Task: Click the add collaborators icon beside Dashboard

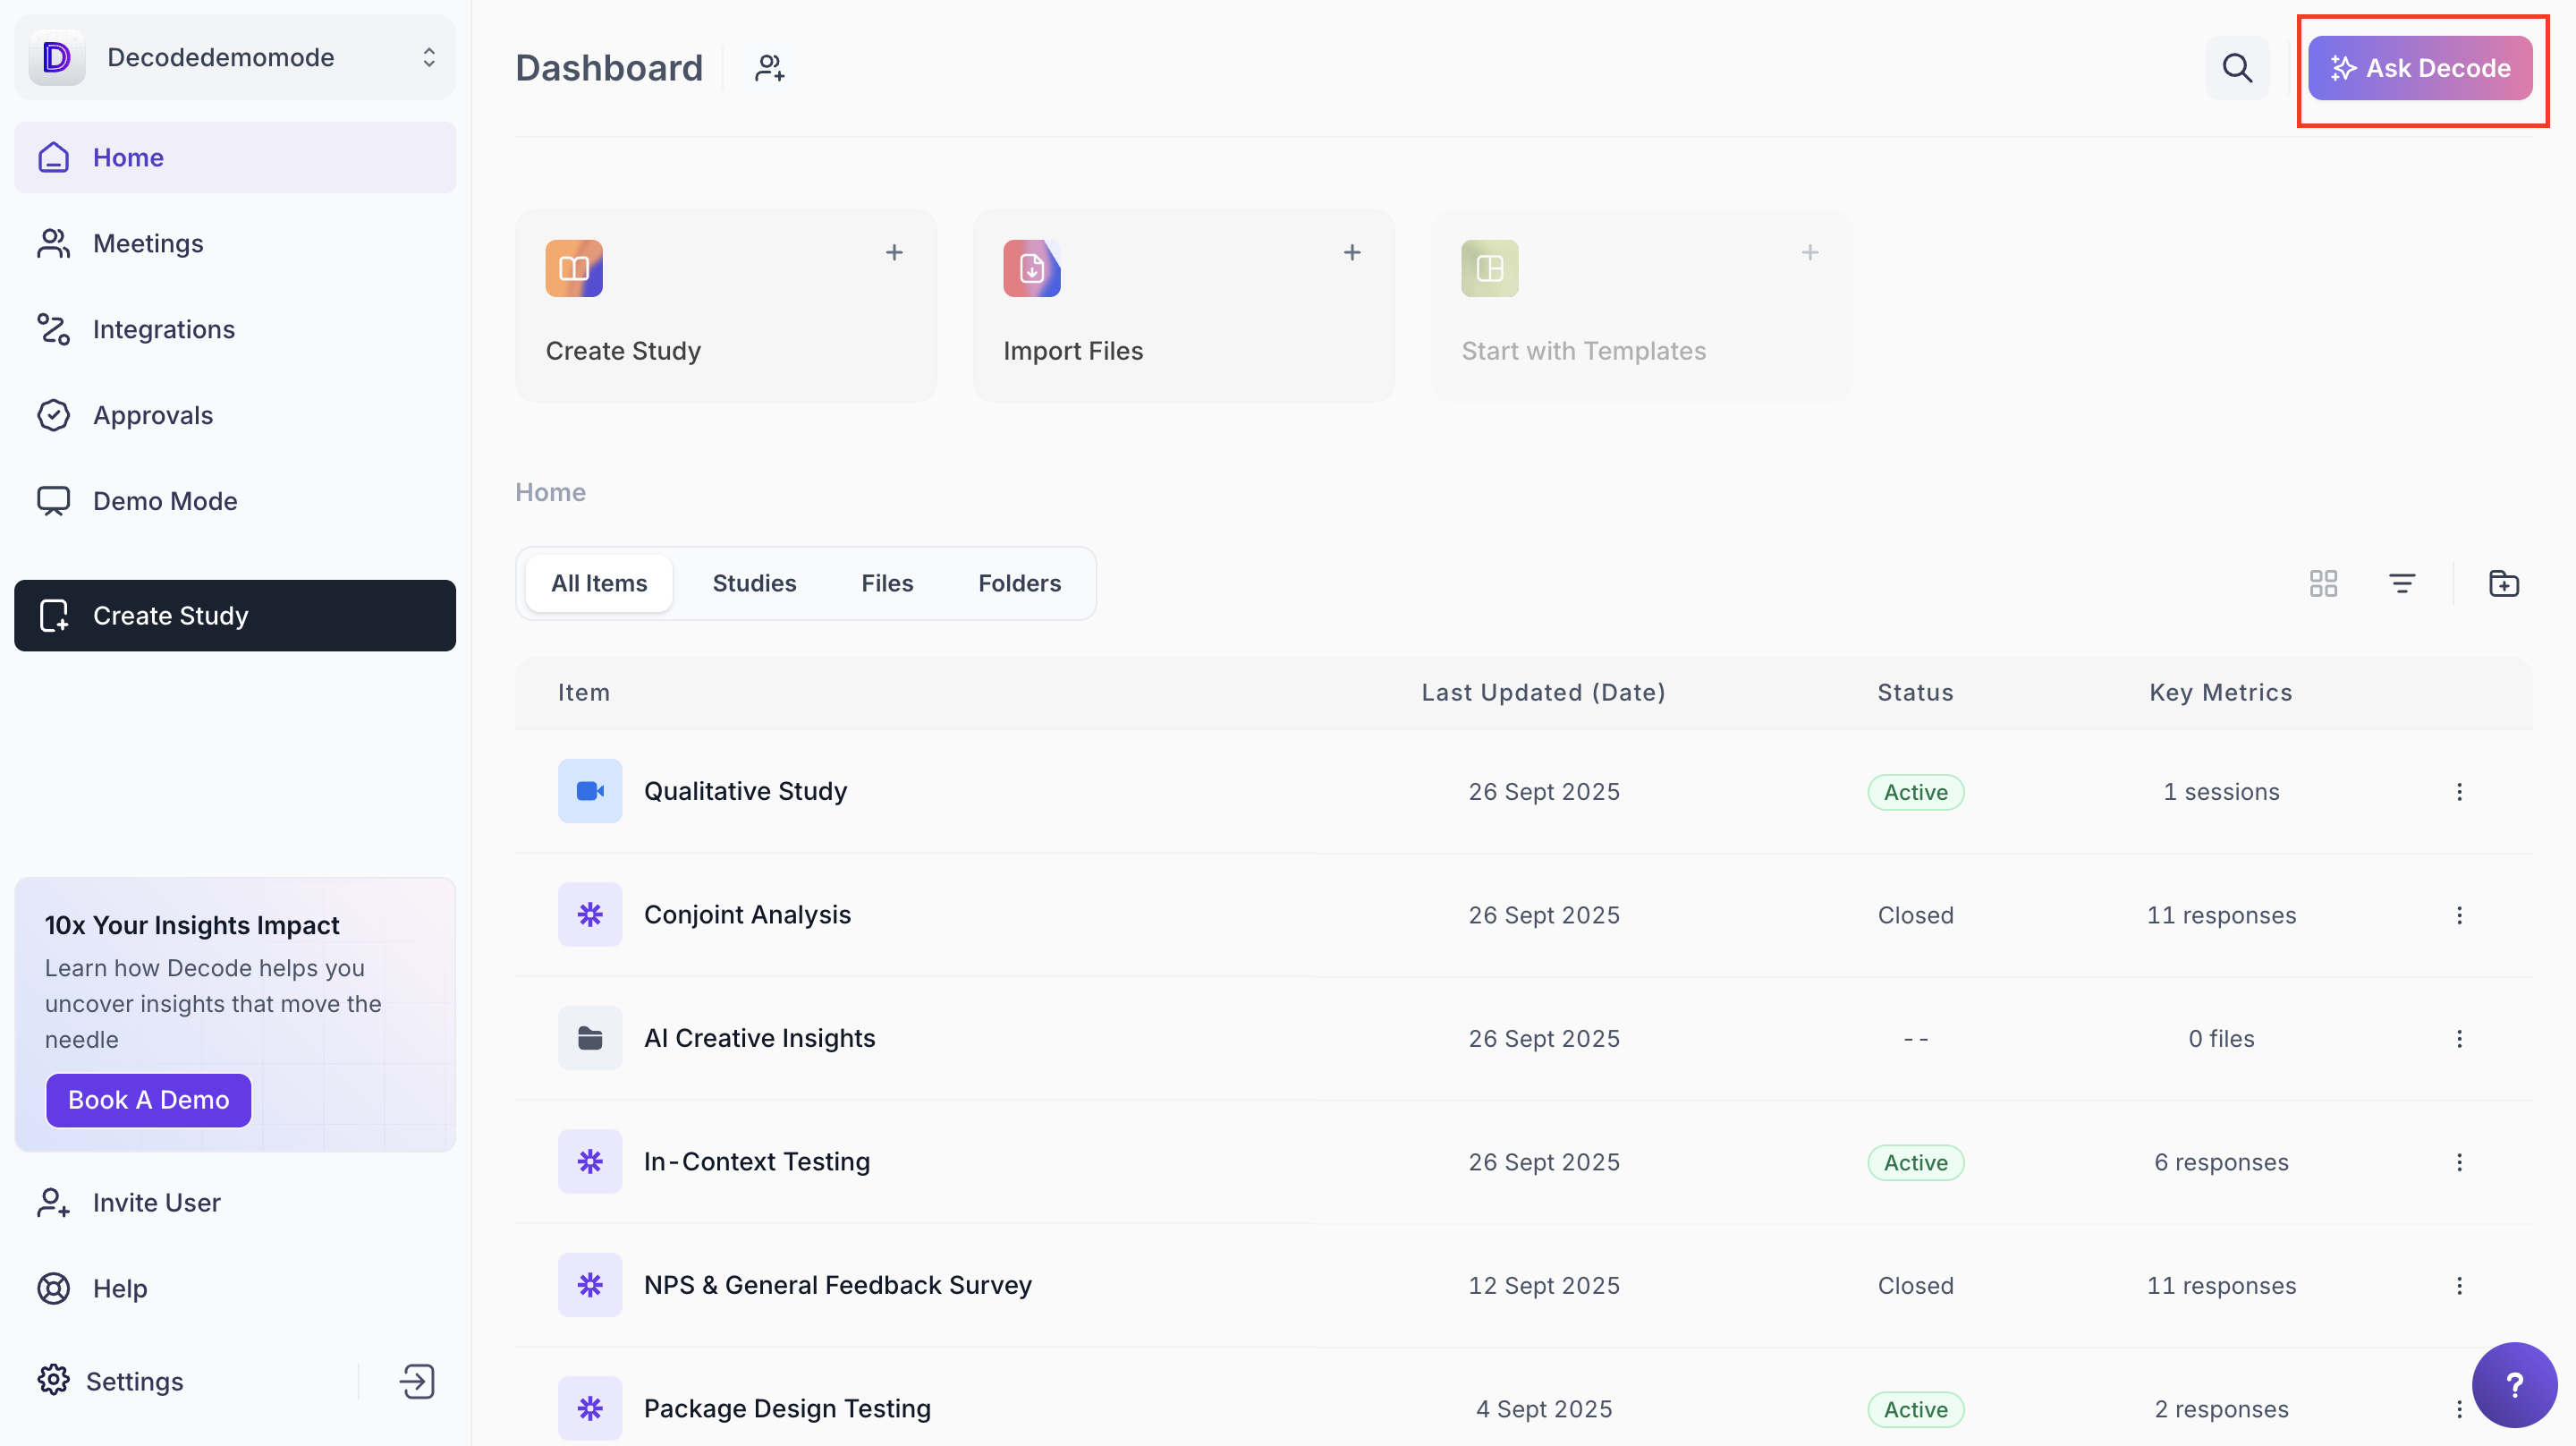Action: click(769, 68)
